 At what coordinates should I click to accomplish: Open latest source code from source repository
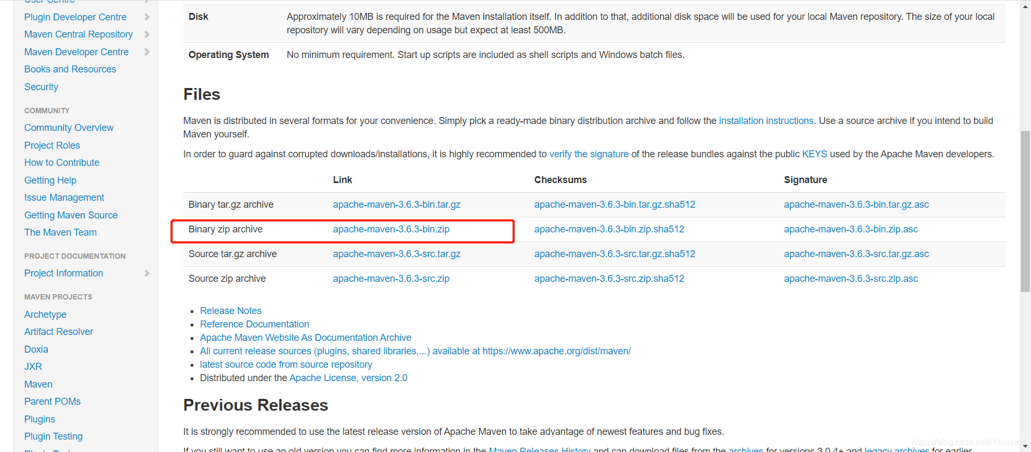(x=286, y=364)
